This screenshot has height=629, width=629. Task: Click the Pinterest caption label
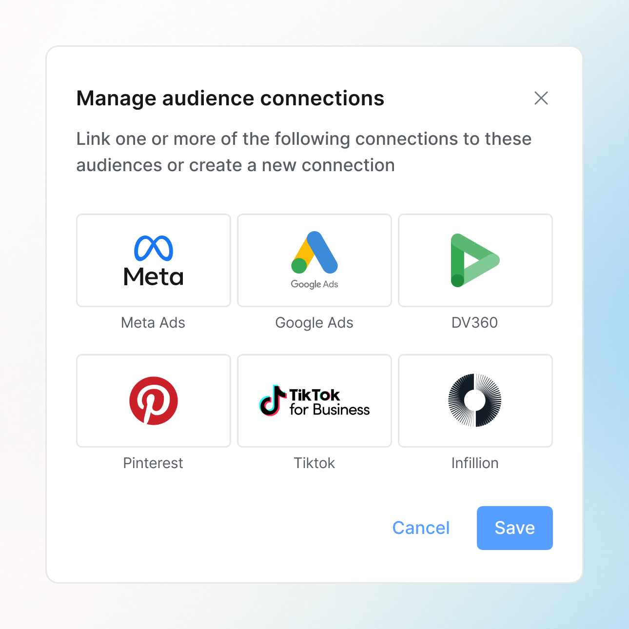pyautogui.click(x=153, y=463)
